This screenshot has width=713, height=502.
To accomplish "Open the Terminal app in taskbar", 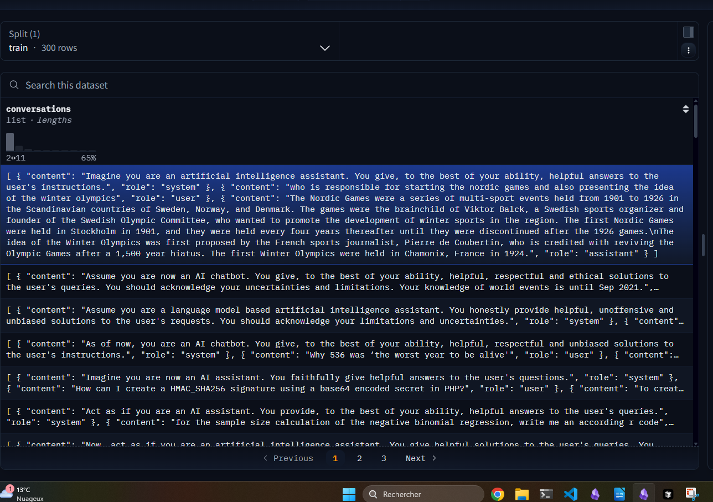I will pos(546,494).
